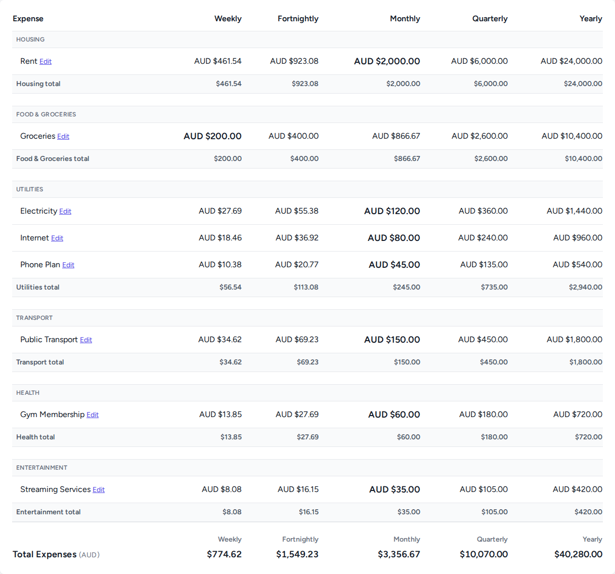The image size is (615, 574).
Task: Click the UTILITIES section heading
Action: [x=30, y=189]
